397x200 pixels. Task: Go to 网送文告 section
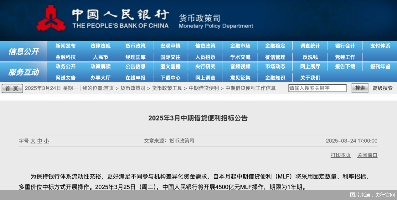click(65, 78)
